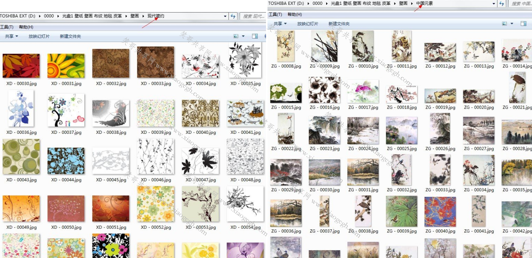Select ZG - 00008.jpg painting thumbnail
The height and width of the screenshot is (258, 532).
[286, 46]
